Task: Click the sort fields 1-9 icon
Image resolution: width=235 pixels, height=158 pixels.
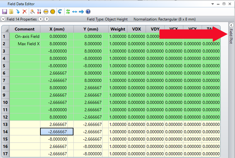Action: pos(39,12)
